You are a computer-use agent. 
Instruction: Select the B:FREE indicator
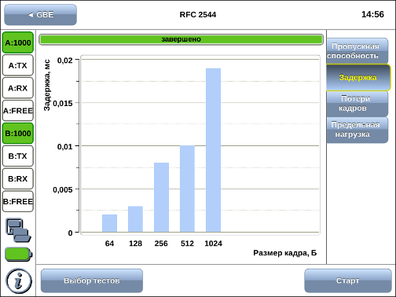coord(18,201)
